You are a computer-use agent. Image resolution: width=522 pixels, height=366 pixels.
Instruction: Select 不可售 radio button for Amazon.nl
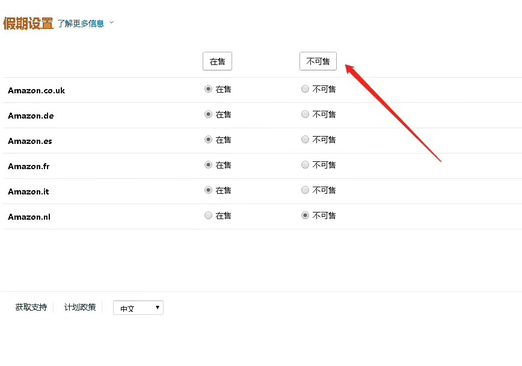[x=305, y=215]
